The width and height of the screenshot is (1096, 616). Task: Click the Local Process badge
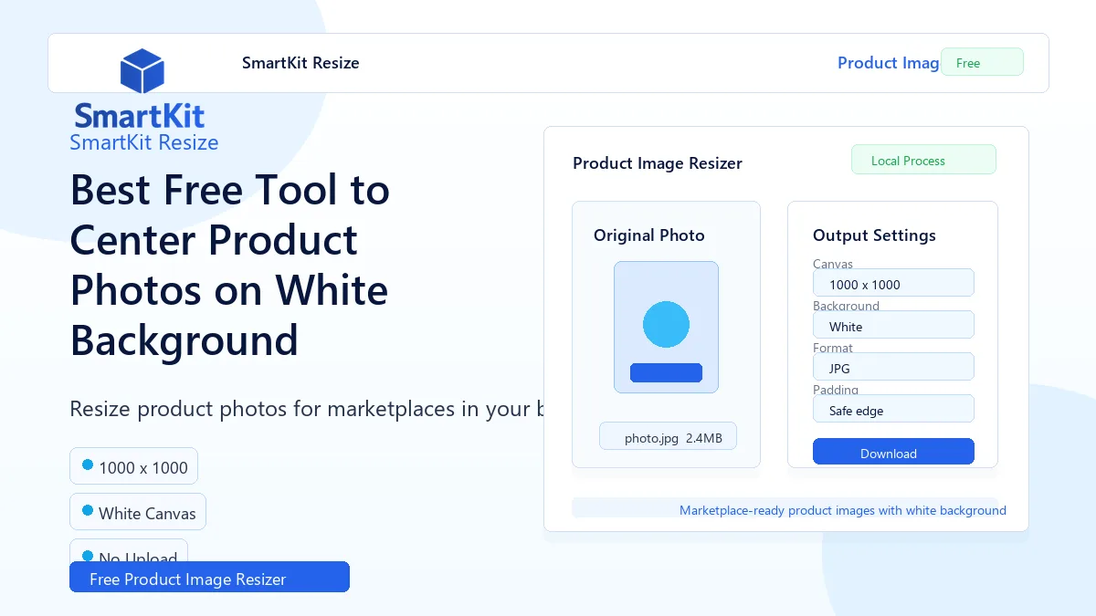[x=923, y=160]
